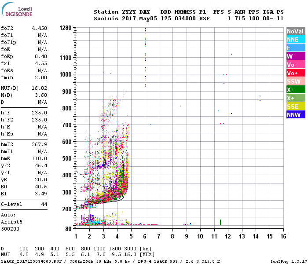The image size is (308, 264).
Task: Click the B1 value 3.49
Action: (41, 194)
